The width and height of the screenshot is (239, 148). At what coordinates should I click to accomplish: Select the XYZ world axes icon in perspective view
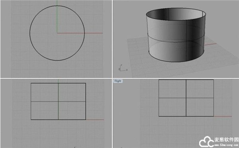123,68
